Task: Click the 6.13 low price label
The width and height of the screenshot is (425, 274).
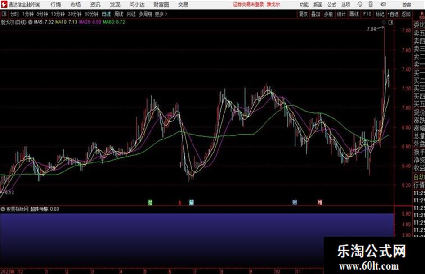Action: point(9,193)
